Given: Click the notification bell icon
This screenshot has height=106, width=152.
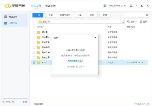Looking at the screenshot, I should click(131, 6).
